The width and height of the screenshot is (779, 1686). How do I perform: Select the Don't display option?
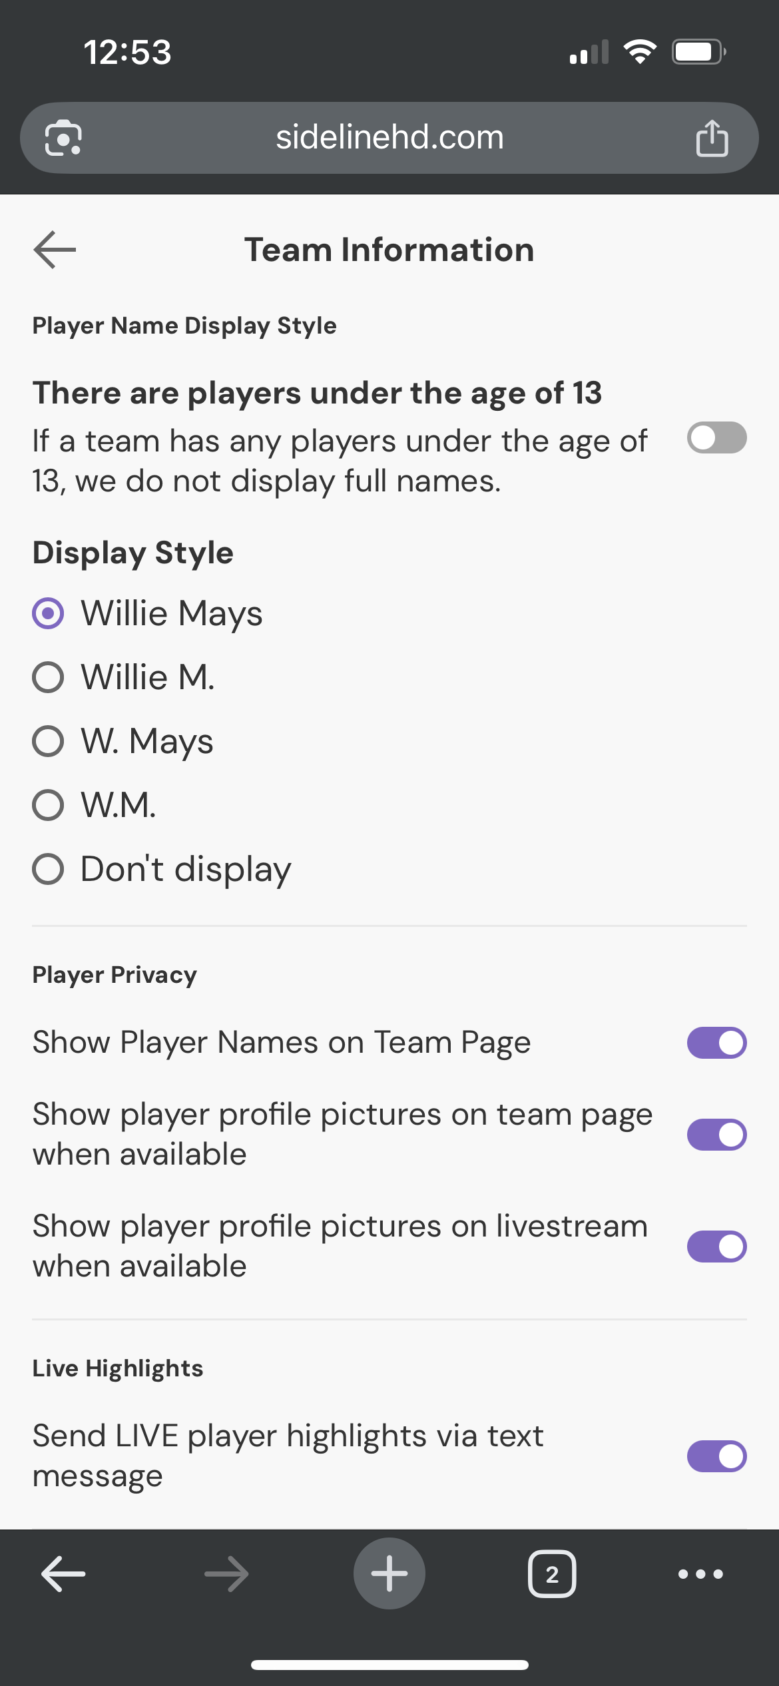point(48,869)
